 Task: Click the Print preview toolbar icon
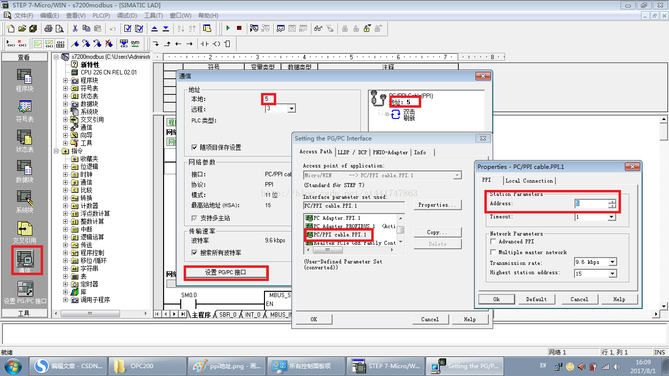[59, 28]
